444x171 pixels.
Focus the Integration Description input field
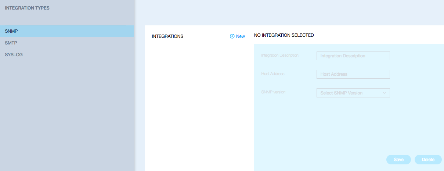(353, 56)
